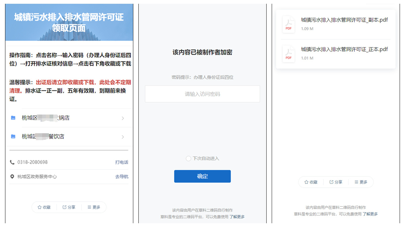Click the 去导航 link

(x=122, y=177)
